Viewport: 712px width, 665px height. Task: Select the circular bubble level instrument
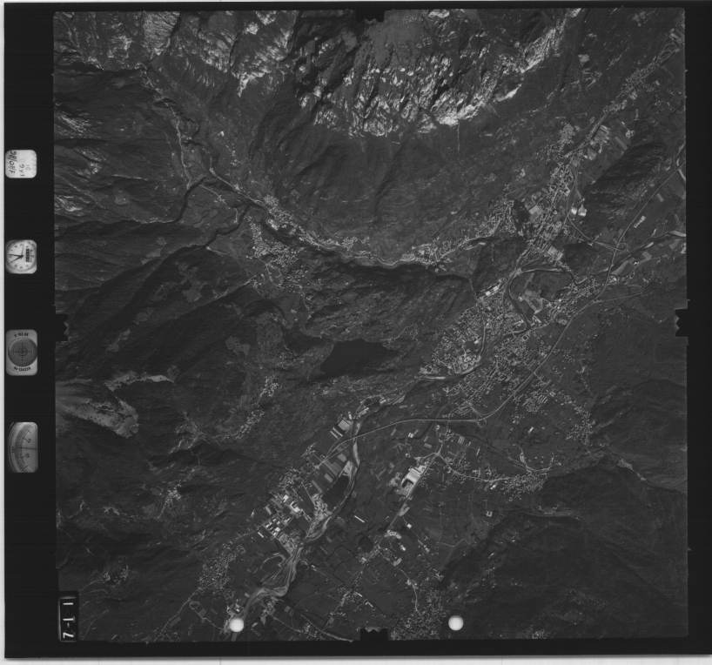pos(22,351)
